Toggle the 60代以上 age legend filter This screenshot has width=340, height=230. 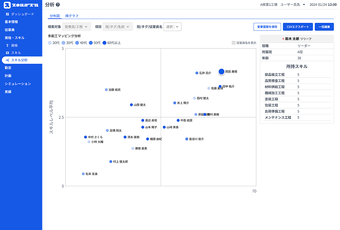coord(105,43)
